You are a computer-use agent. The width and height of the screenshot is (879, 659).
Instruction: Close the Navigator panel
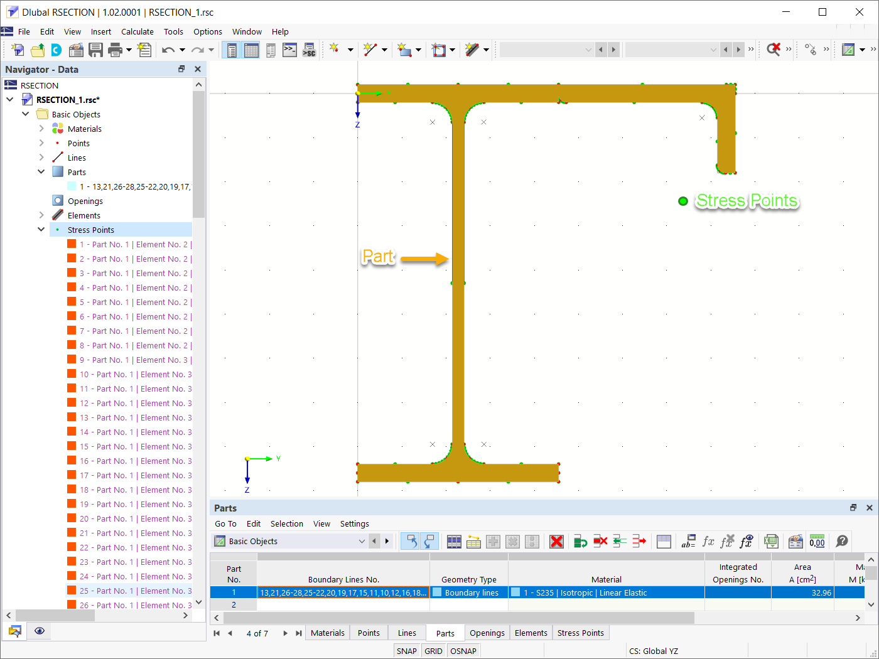[x=197, y=69]
